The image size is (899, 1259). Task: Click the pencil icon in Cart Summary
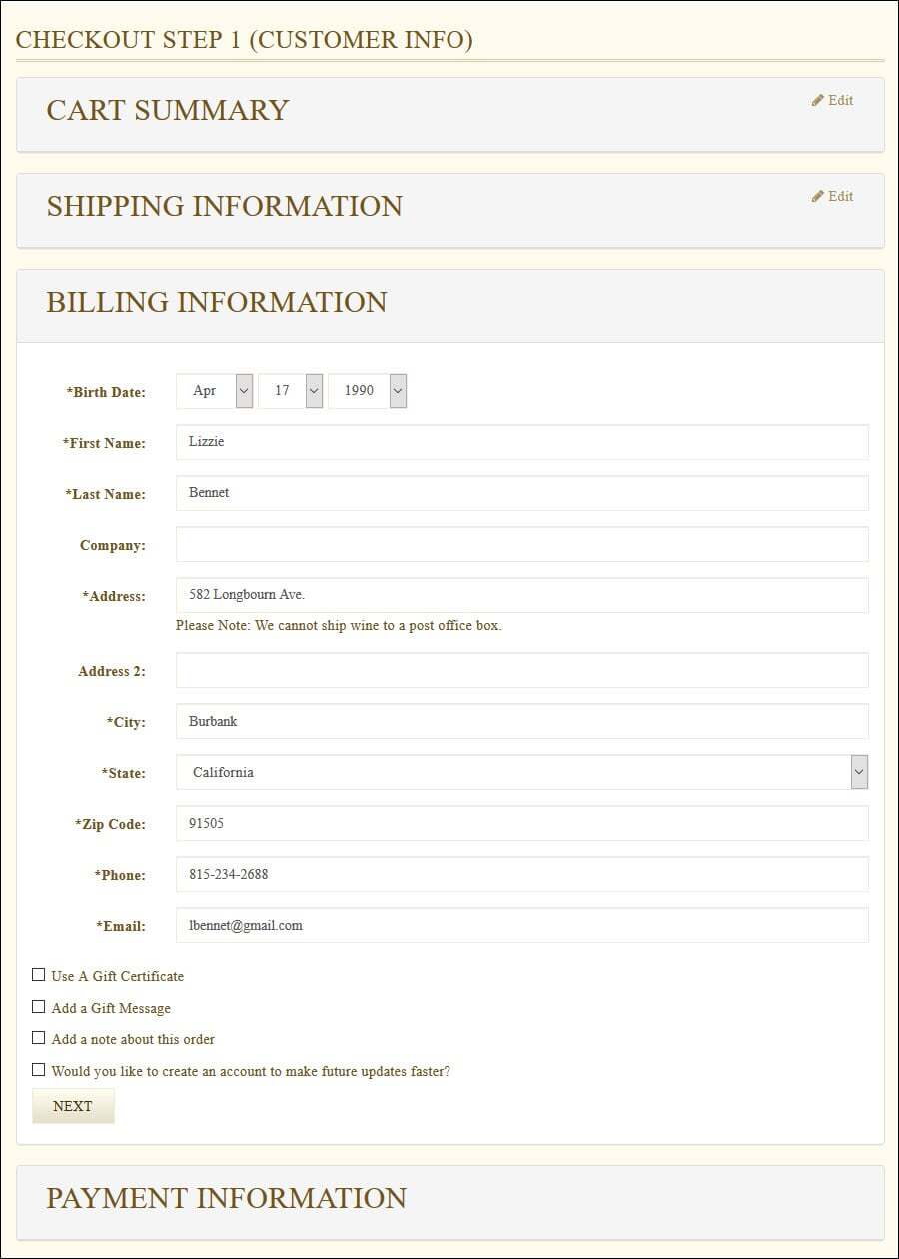(818, 100)
